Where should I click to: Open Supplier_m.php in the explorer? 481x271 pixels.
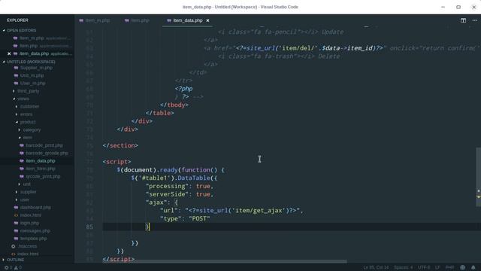37,68
